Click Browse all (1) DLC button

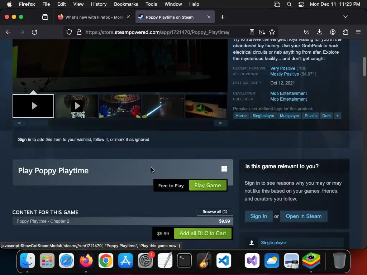pos(215,212)
